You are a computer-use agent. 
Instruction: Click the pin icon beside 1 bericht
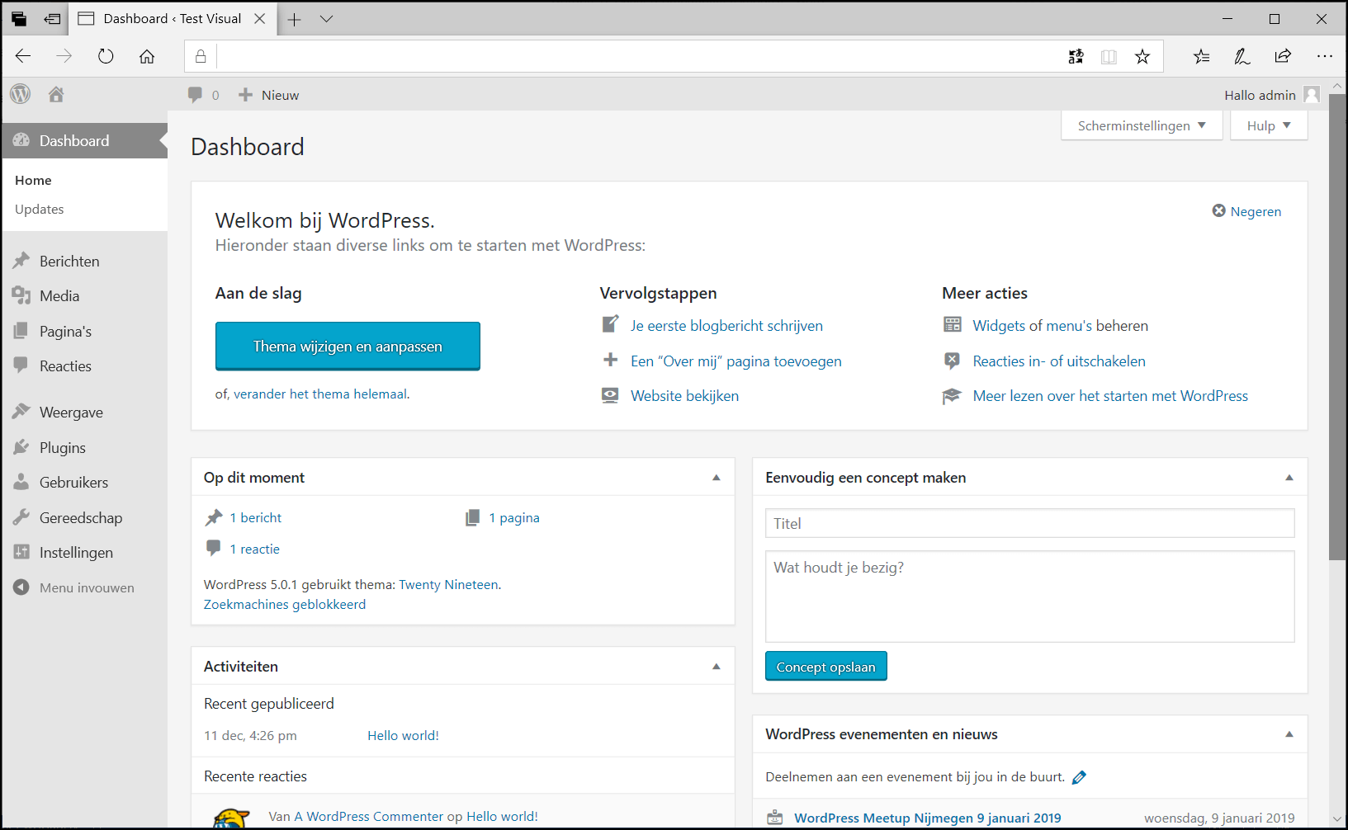(x=214, y=517)
